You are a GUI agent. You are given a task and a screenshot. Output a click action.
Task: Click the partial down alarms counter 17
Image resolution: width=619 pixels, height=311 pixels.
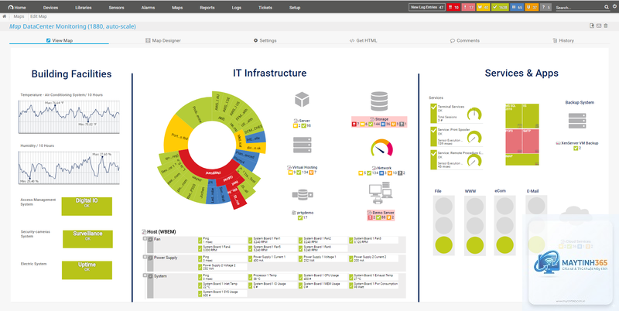pos(468,7)
